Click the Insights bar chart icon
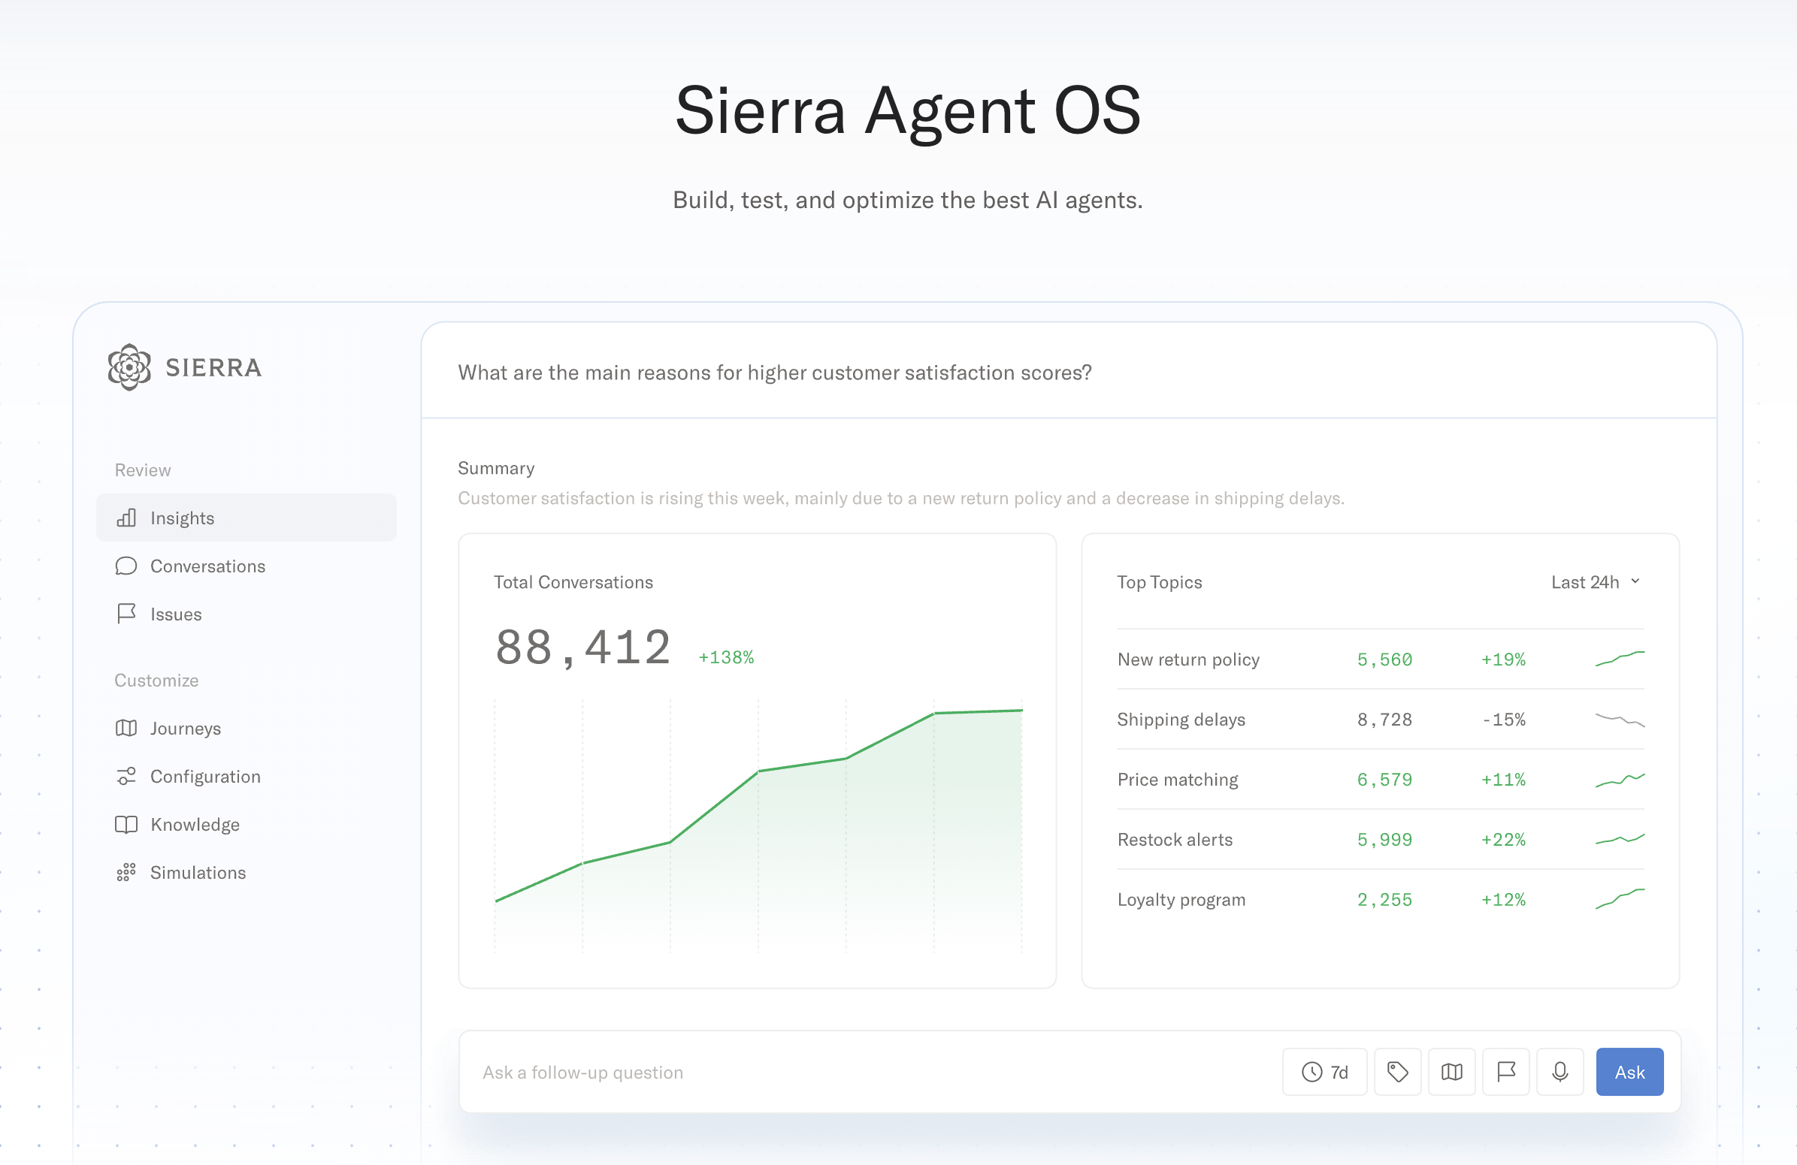The height and width of the screenshot is (1165, 1797). pyautogui.click(x=126, y=518)
